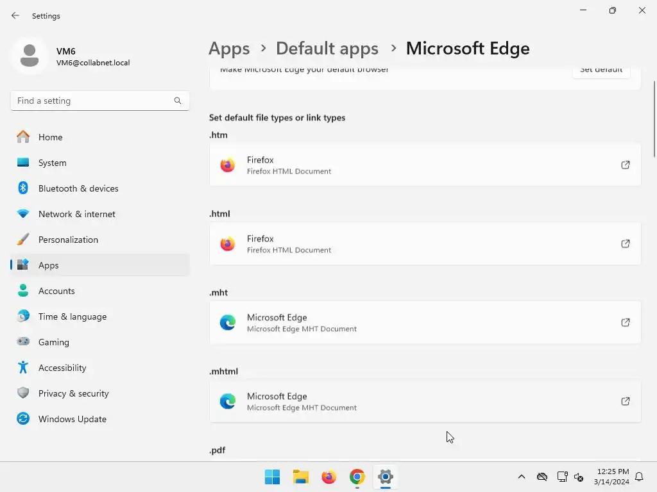Show hidden icons in the system tray

tap(522, 477)
